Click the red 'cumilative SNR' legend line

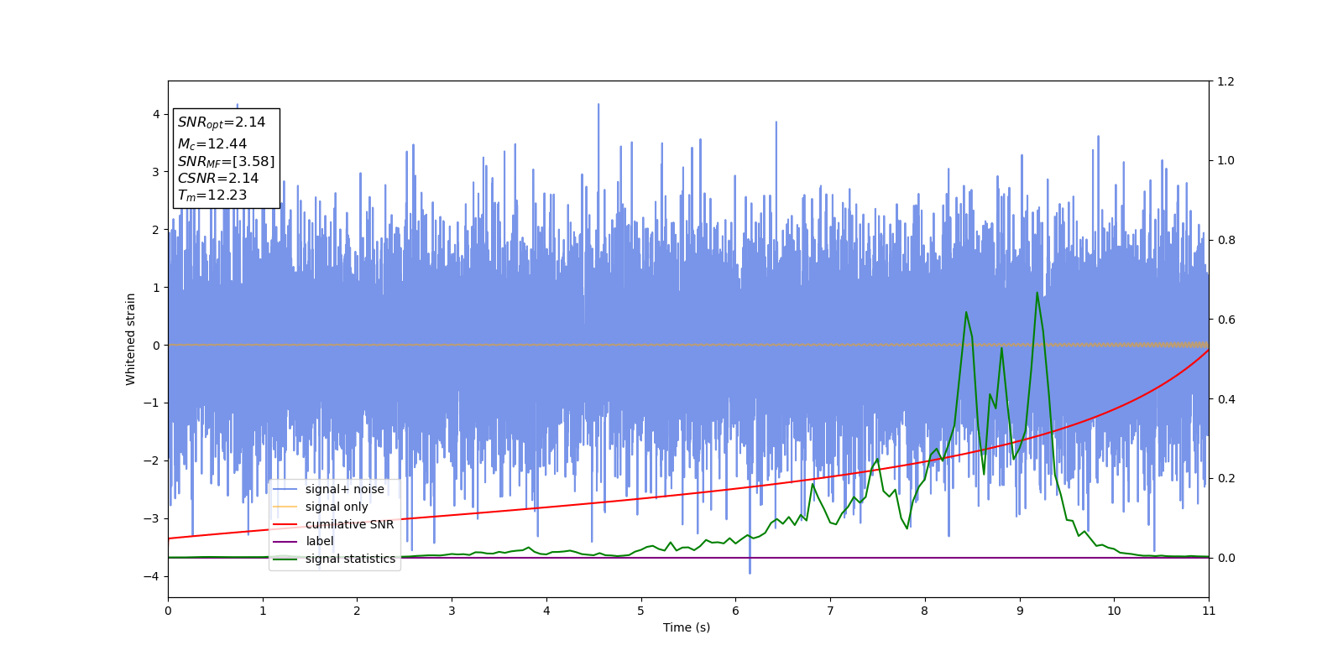[285, 524]
